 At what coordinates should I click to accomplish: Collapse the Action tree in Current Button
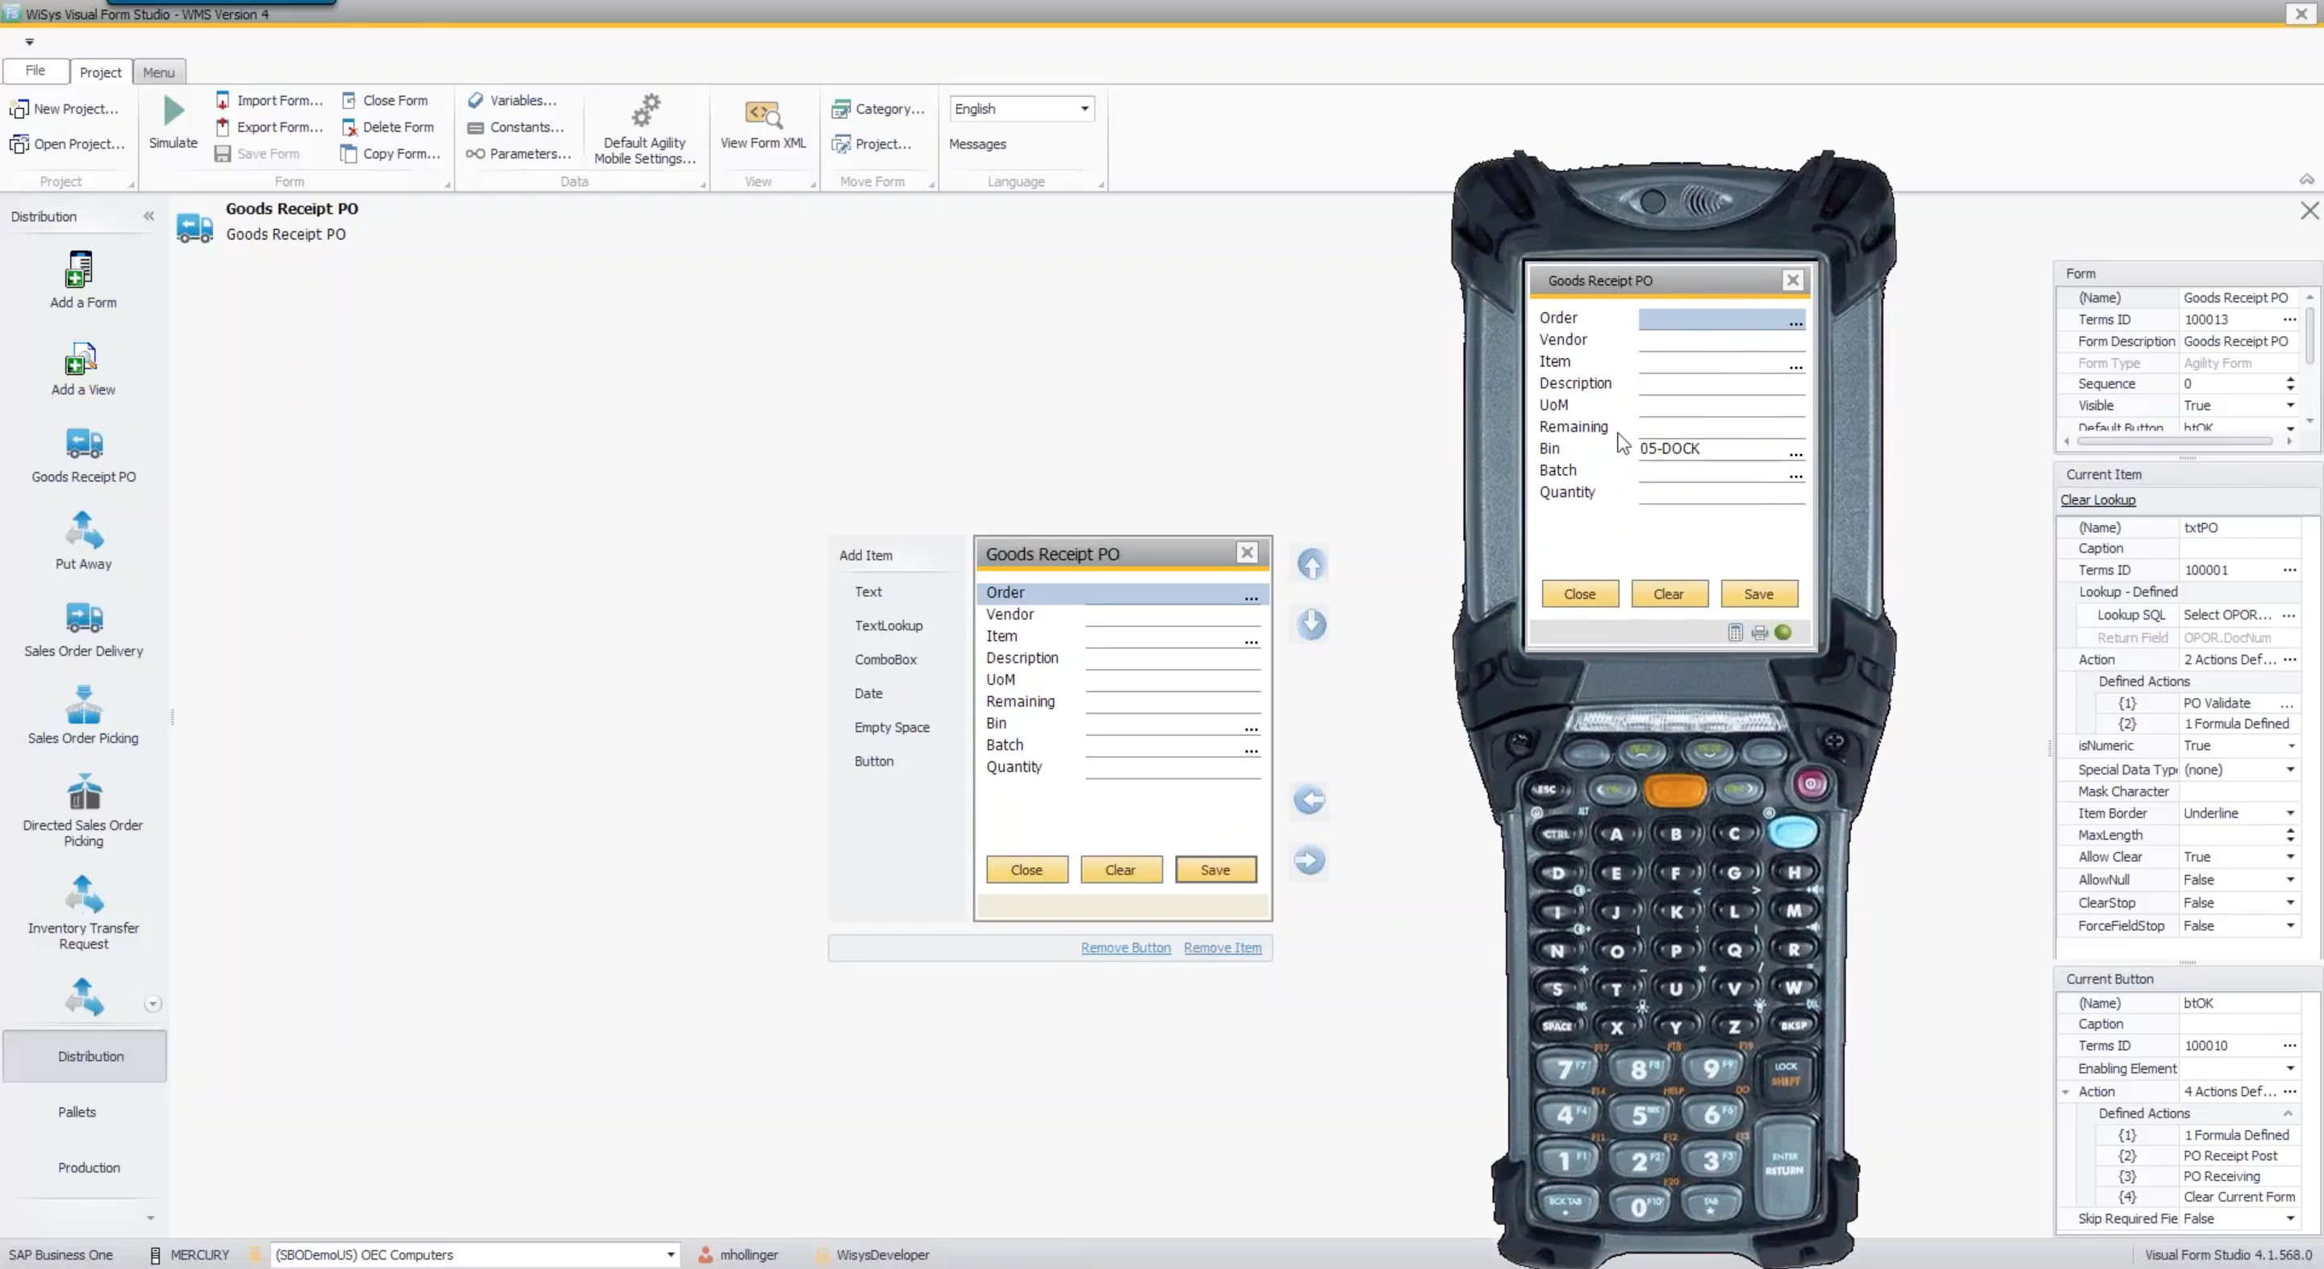(x=2066, y=1092)
